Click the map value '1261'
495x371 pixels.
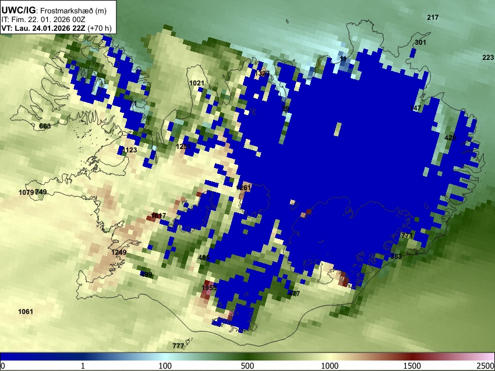pyautogui.click(x=243, y=188)
